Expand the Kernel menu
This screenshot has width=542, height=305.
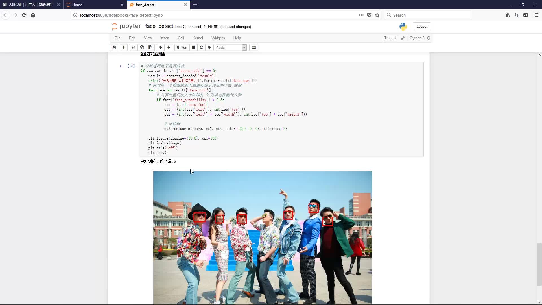(197, 38)
